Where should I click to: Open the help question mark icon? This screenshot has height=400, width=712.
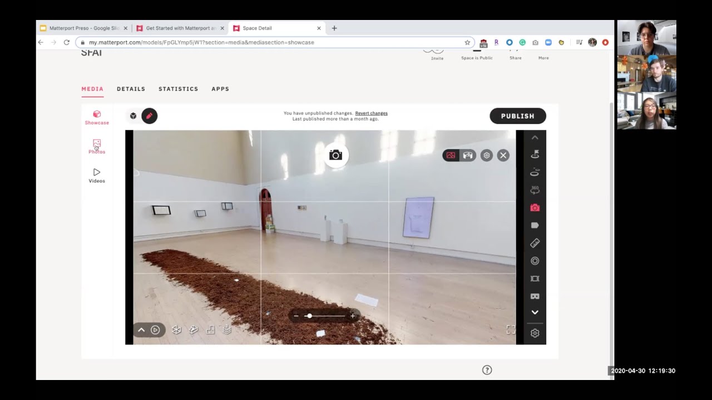(487, 370)
